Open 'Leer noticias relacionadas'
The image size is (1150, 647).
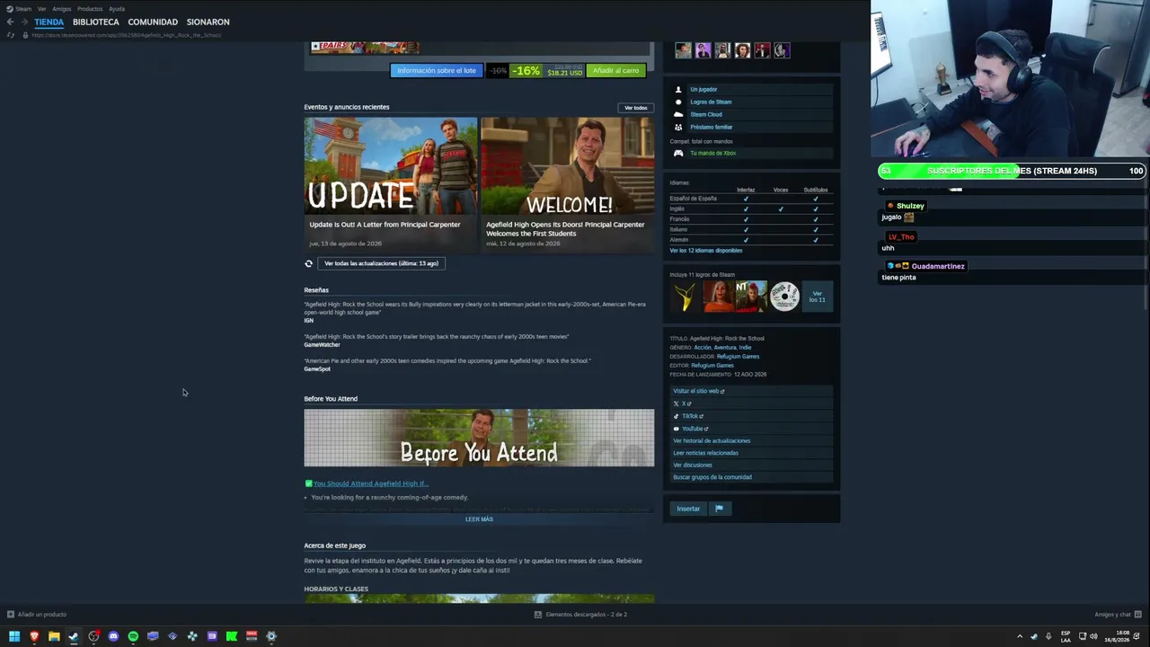click(x=705, y=453)
